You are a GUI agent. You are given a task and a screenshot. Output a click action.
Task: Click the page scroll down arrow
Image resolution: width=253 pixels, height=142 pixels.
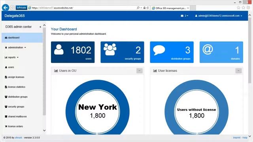[250, 136]
